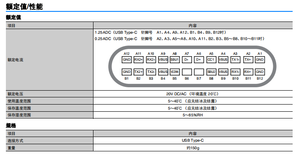This screenshot has width=296, height=156.
Task: Select the 5~85%RH humidity value
Action: click(193, 115)
